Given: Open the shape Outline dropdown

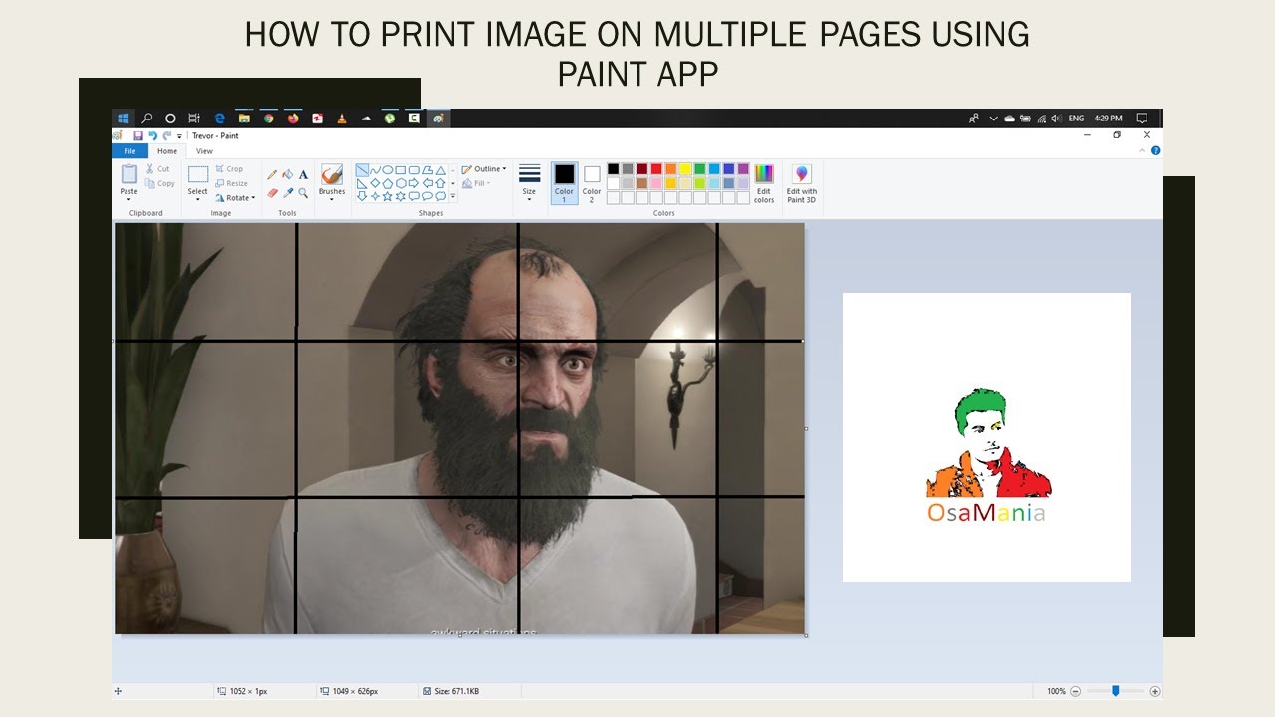Looking at the screenshot, I should click(484, 169).
